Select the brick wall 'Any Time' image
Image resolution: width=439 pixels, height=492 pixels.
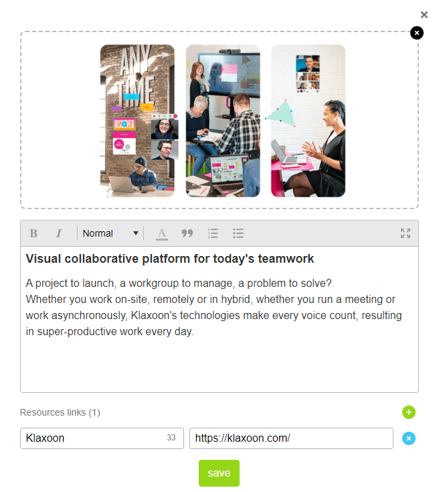pos(137,121)
